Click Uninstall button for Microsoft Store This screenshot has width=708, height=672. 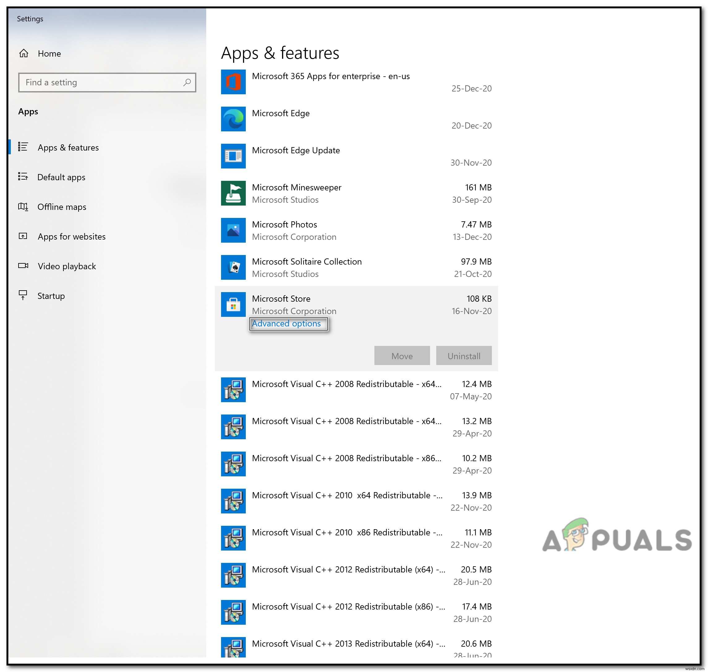463,355
